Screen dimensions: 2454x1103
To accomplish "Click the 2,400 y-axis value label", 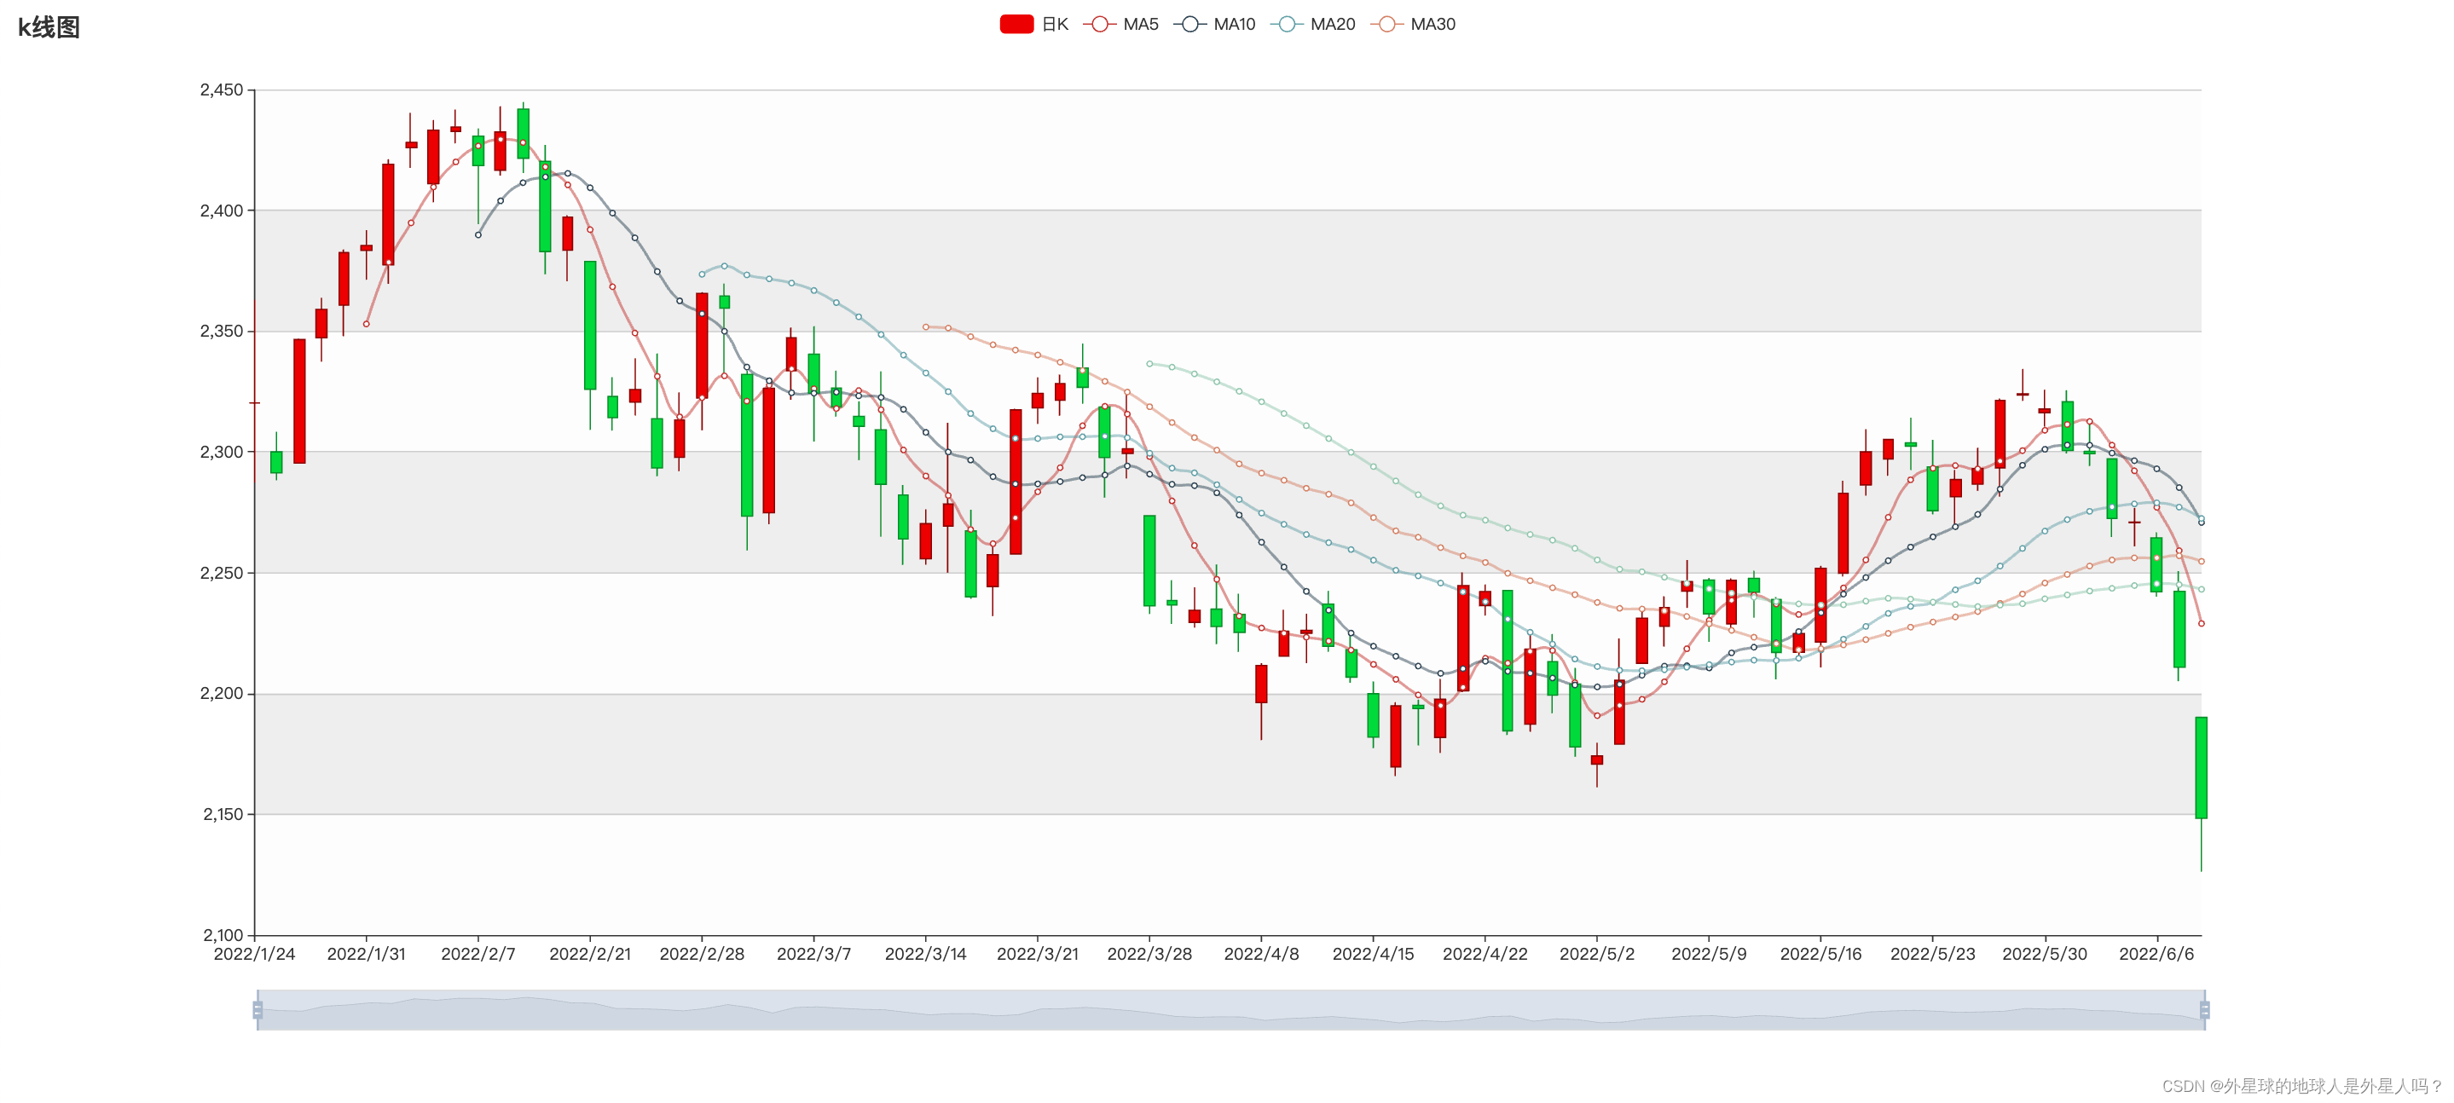I will (x=221, y=211).
